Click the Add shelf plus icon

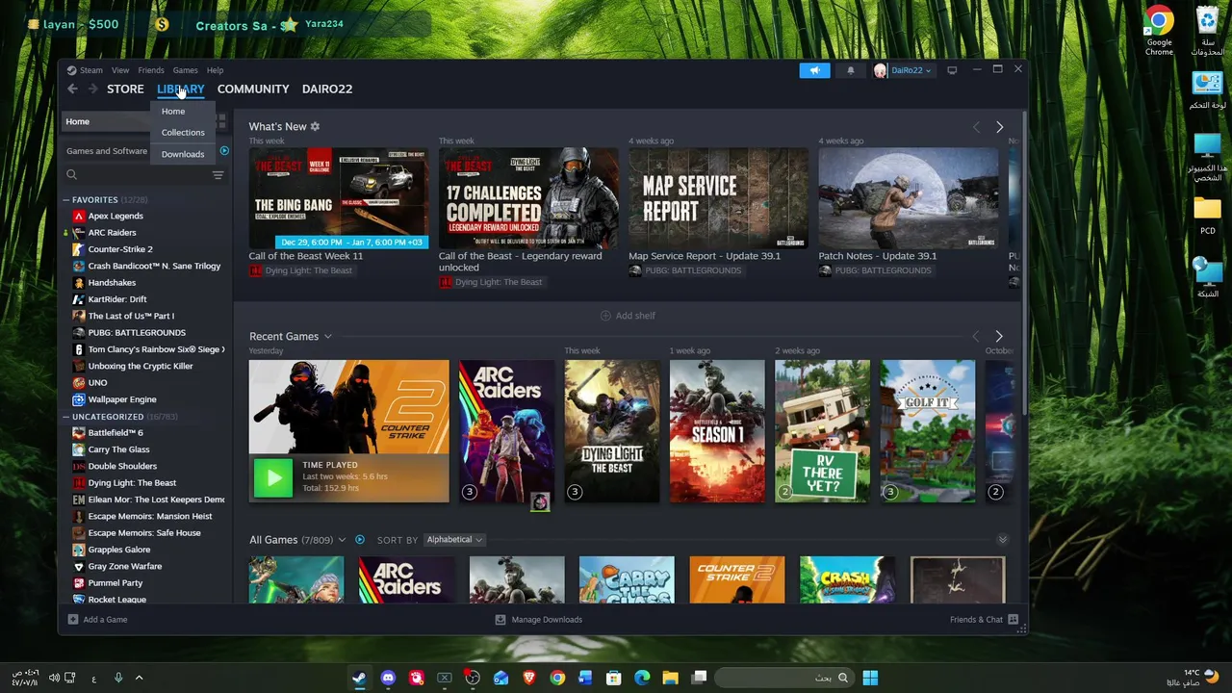[605, 316]
